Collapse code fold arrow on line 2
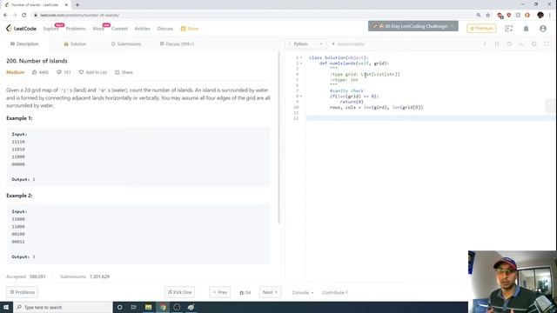Viewport: 557px width, 313px height. point(301,63)
